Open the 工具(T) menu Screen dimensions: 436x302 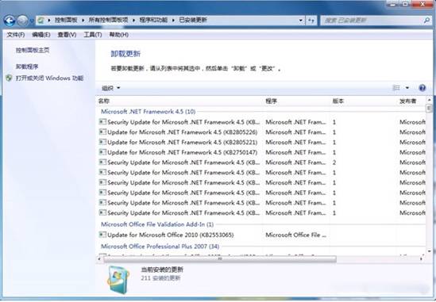coord(93,35)
